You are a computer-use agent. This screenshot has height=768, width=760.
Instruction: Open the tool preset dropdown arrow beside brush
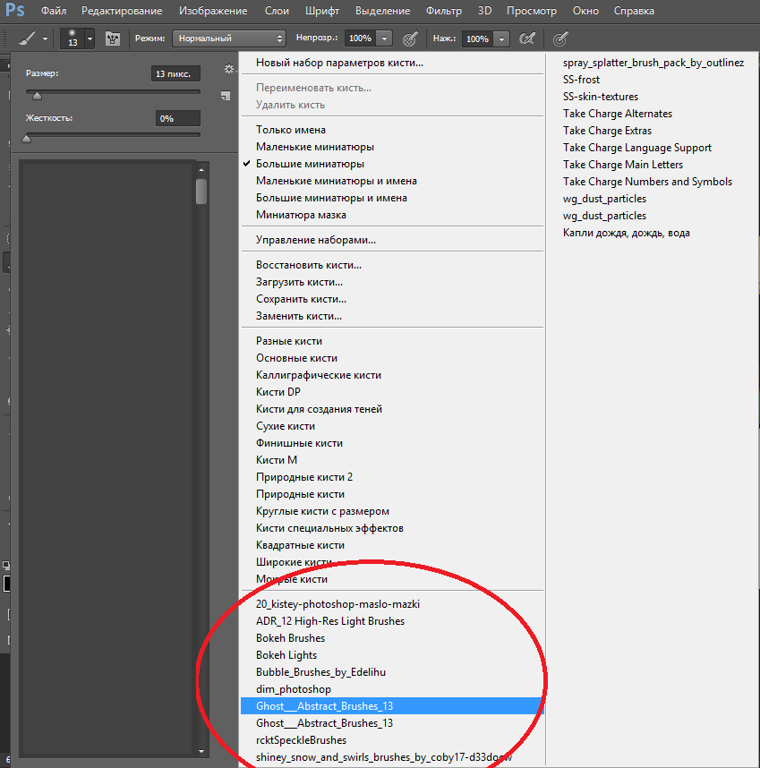point(45,38)
